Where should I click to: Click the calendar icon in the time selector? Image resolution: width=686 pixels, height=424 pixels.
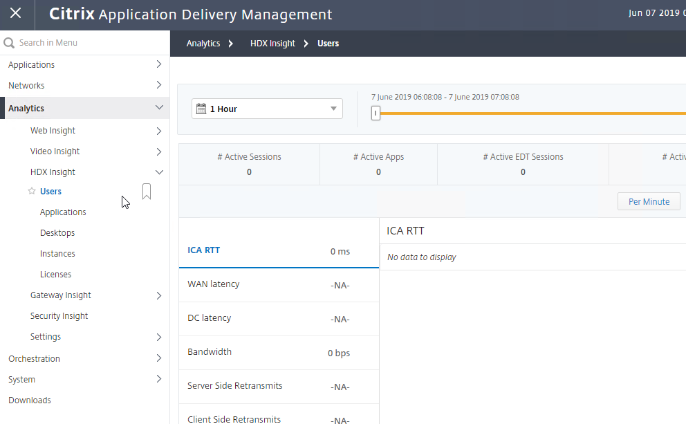[201, 109]
